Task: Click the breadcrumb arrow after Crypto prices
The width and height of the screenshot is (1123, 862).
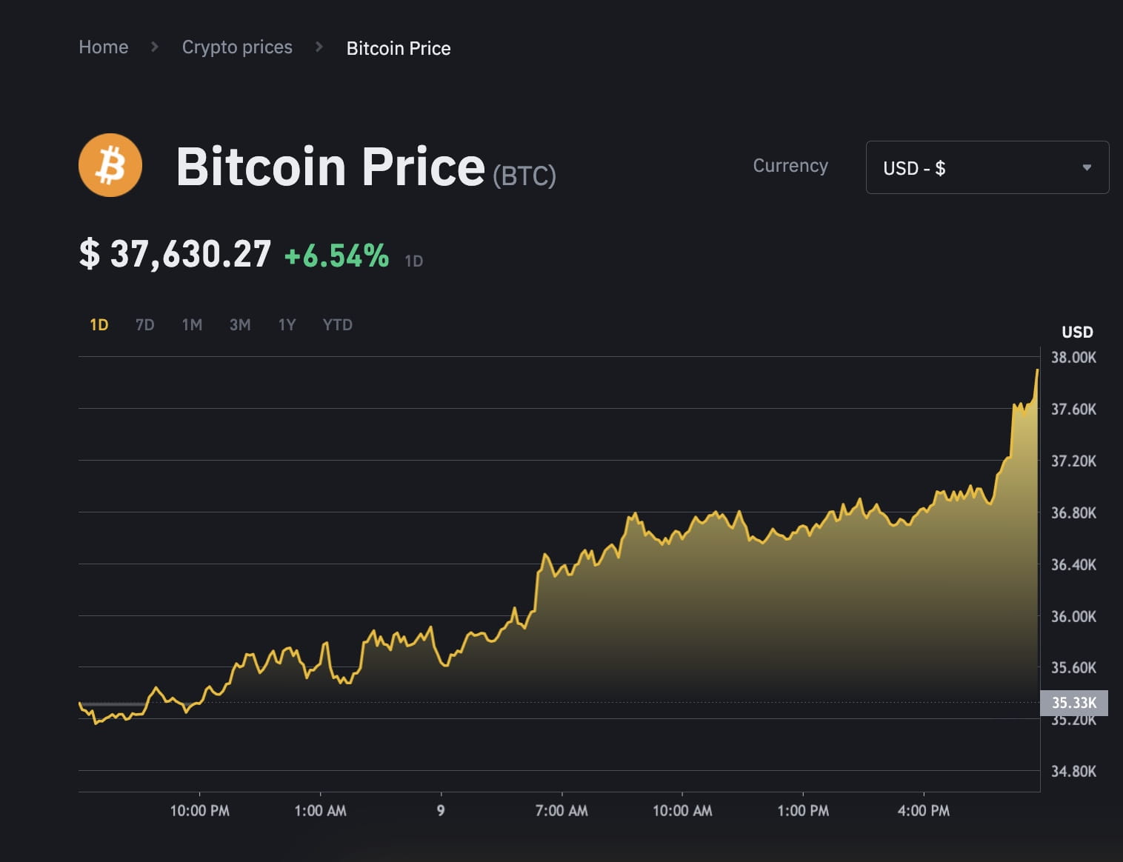Action: [319, 47]
